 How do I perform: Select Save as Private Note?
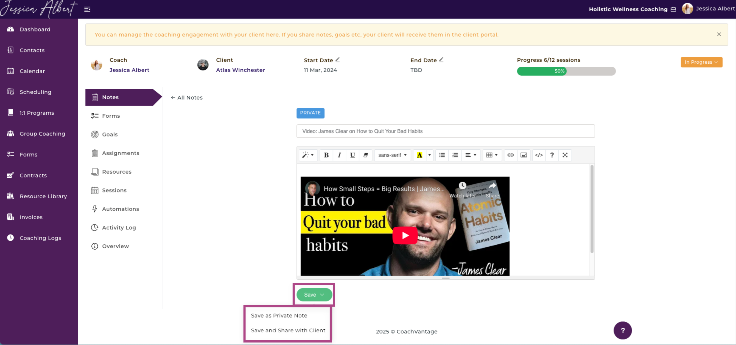click(x=279, y=315)
